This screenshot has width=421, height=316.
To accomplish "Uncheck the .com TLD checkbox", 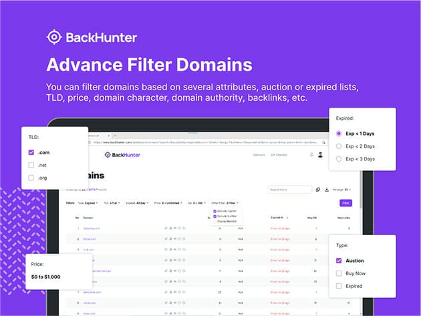I will (x=31, y=152).
